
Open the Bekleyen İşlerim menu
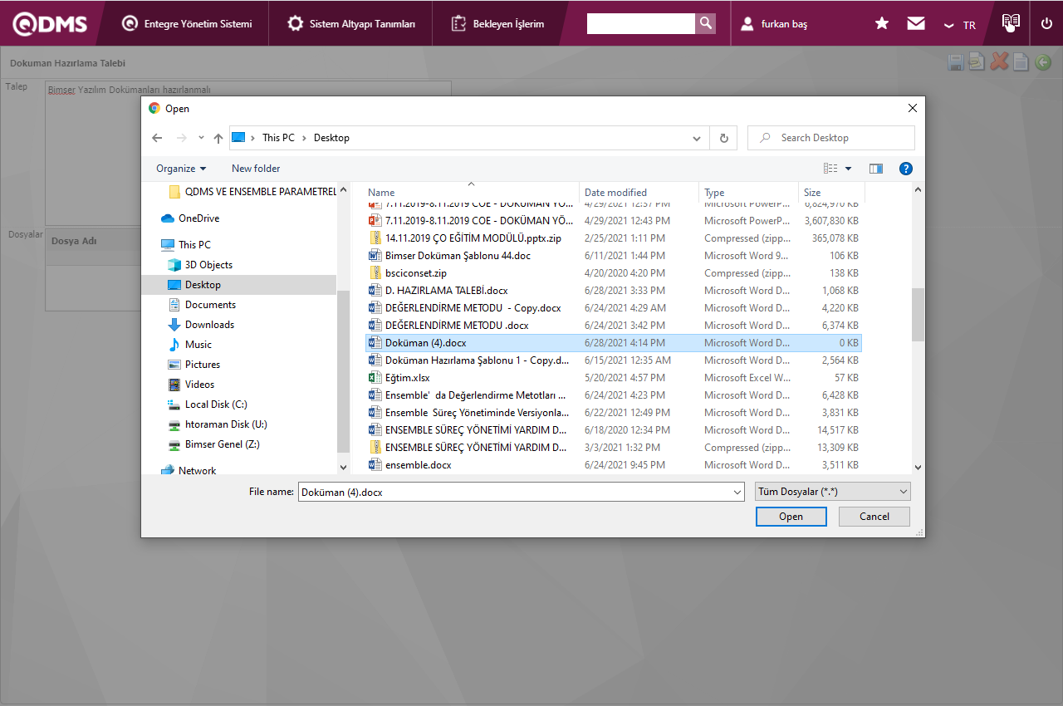(x=498, y=24)
